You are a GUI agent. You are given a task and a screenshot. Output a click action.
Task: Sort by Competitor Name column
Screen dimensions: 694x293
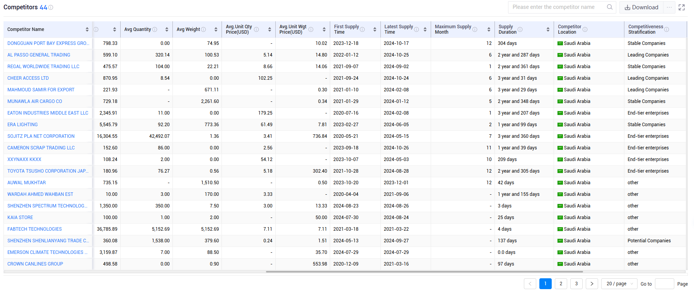pyautogui.click(x=87, y=29)
